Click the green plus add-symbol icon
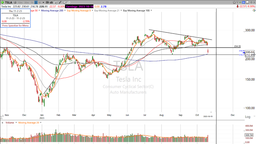 tap(2, 2)
